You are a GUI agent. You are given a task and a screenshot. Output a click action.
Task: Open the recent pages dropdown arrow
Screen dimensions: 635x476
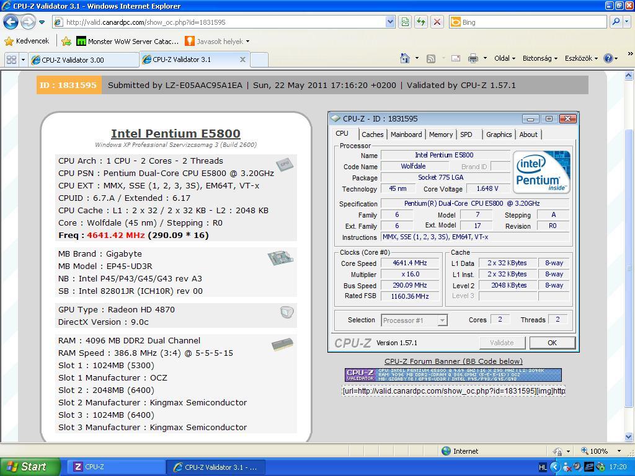[42, 22]
